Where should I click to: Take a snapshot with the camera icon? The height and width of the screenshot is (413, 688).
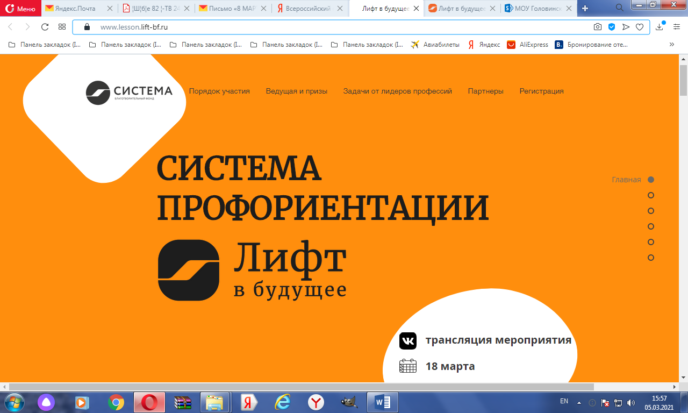(x=598, y=27)
